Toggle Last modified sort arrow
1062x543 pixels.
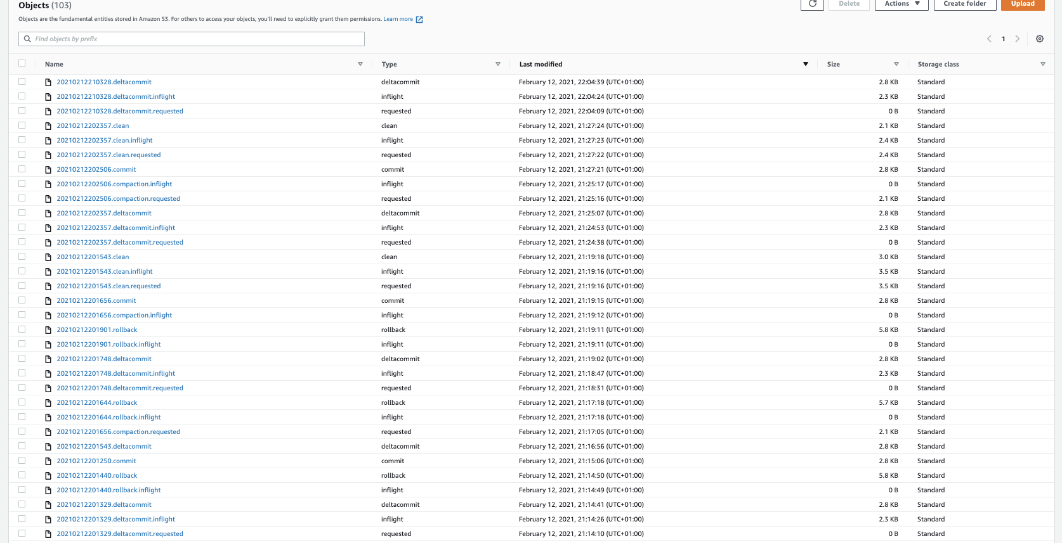pyautogui.click(x=806, y=64)
